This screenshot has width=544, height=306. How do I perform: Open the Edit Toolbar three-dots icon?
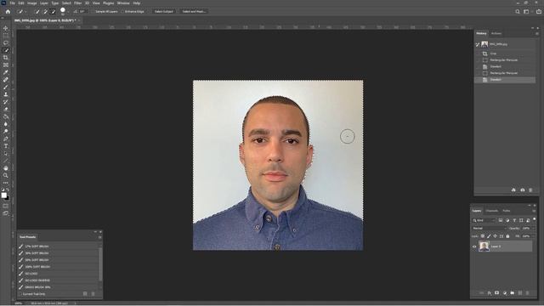click(6, 183)
